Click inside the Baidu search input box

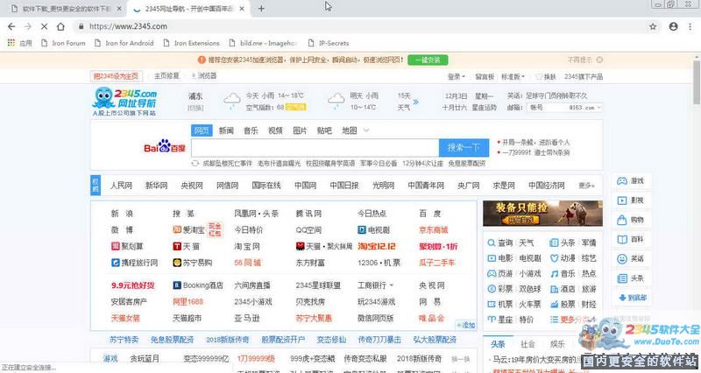tap(315, 147)
